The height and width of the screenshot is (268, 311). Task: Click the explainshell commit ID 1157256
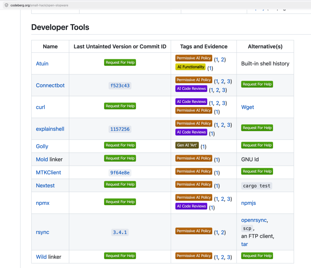pyautogui.click(x=120, y=129)
